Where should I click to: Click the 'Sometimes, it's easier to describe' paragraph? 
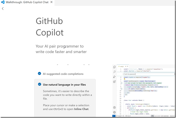67,95
